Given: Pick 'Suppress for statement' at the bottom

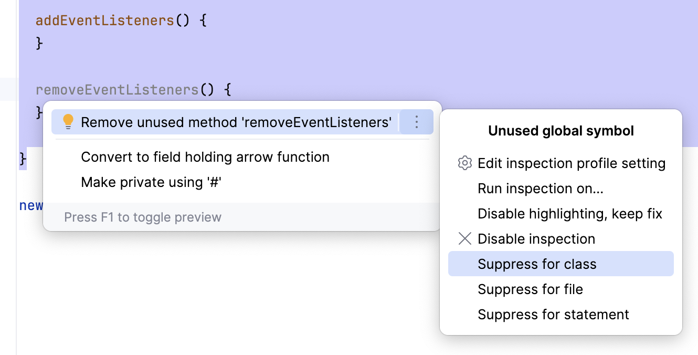Looking at the screenshot, I should [553, 315].
